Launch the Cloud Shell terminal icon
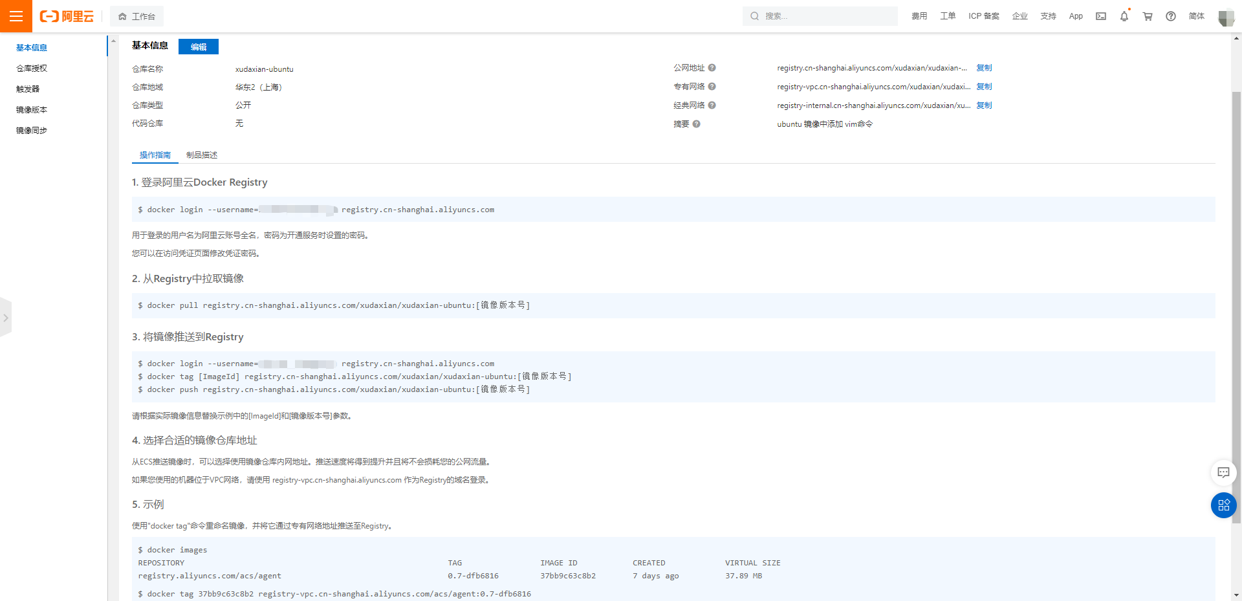Screen dimensions: 1242x601 tap(1101, 16)
